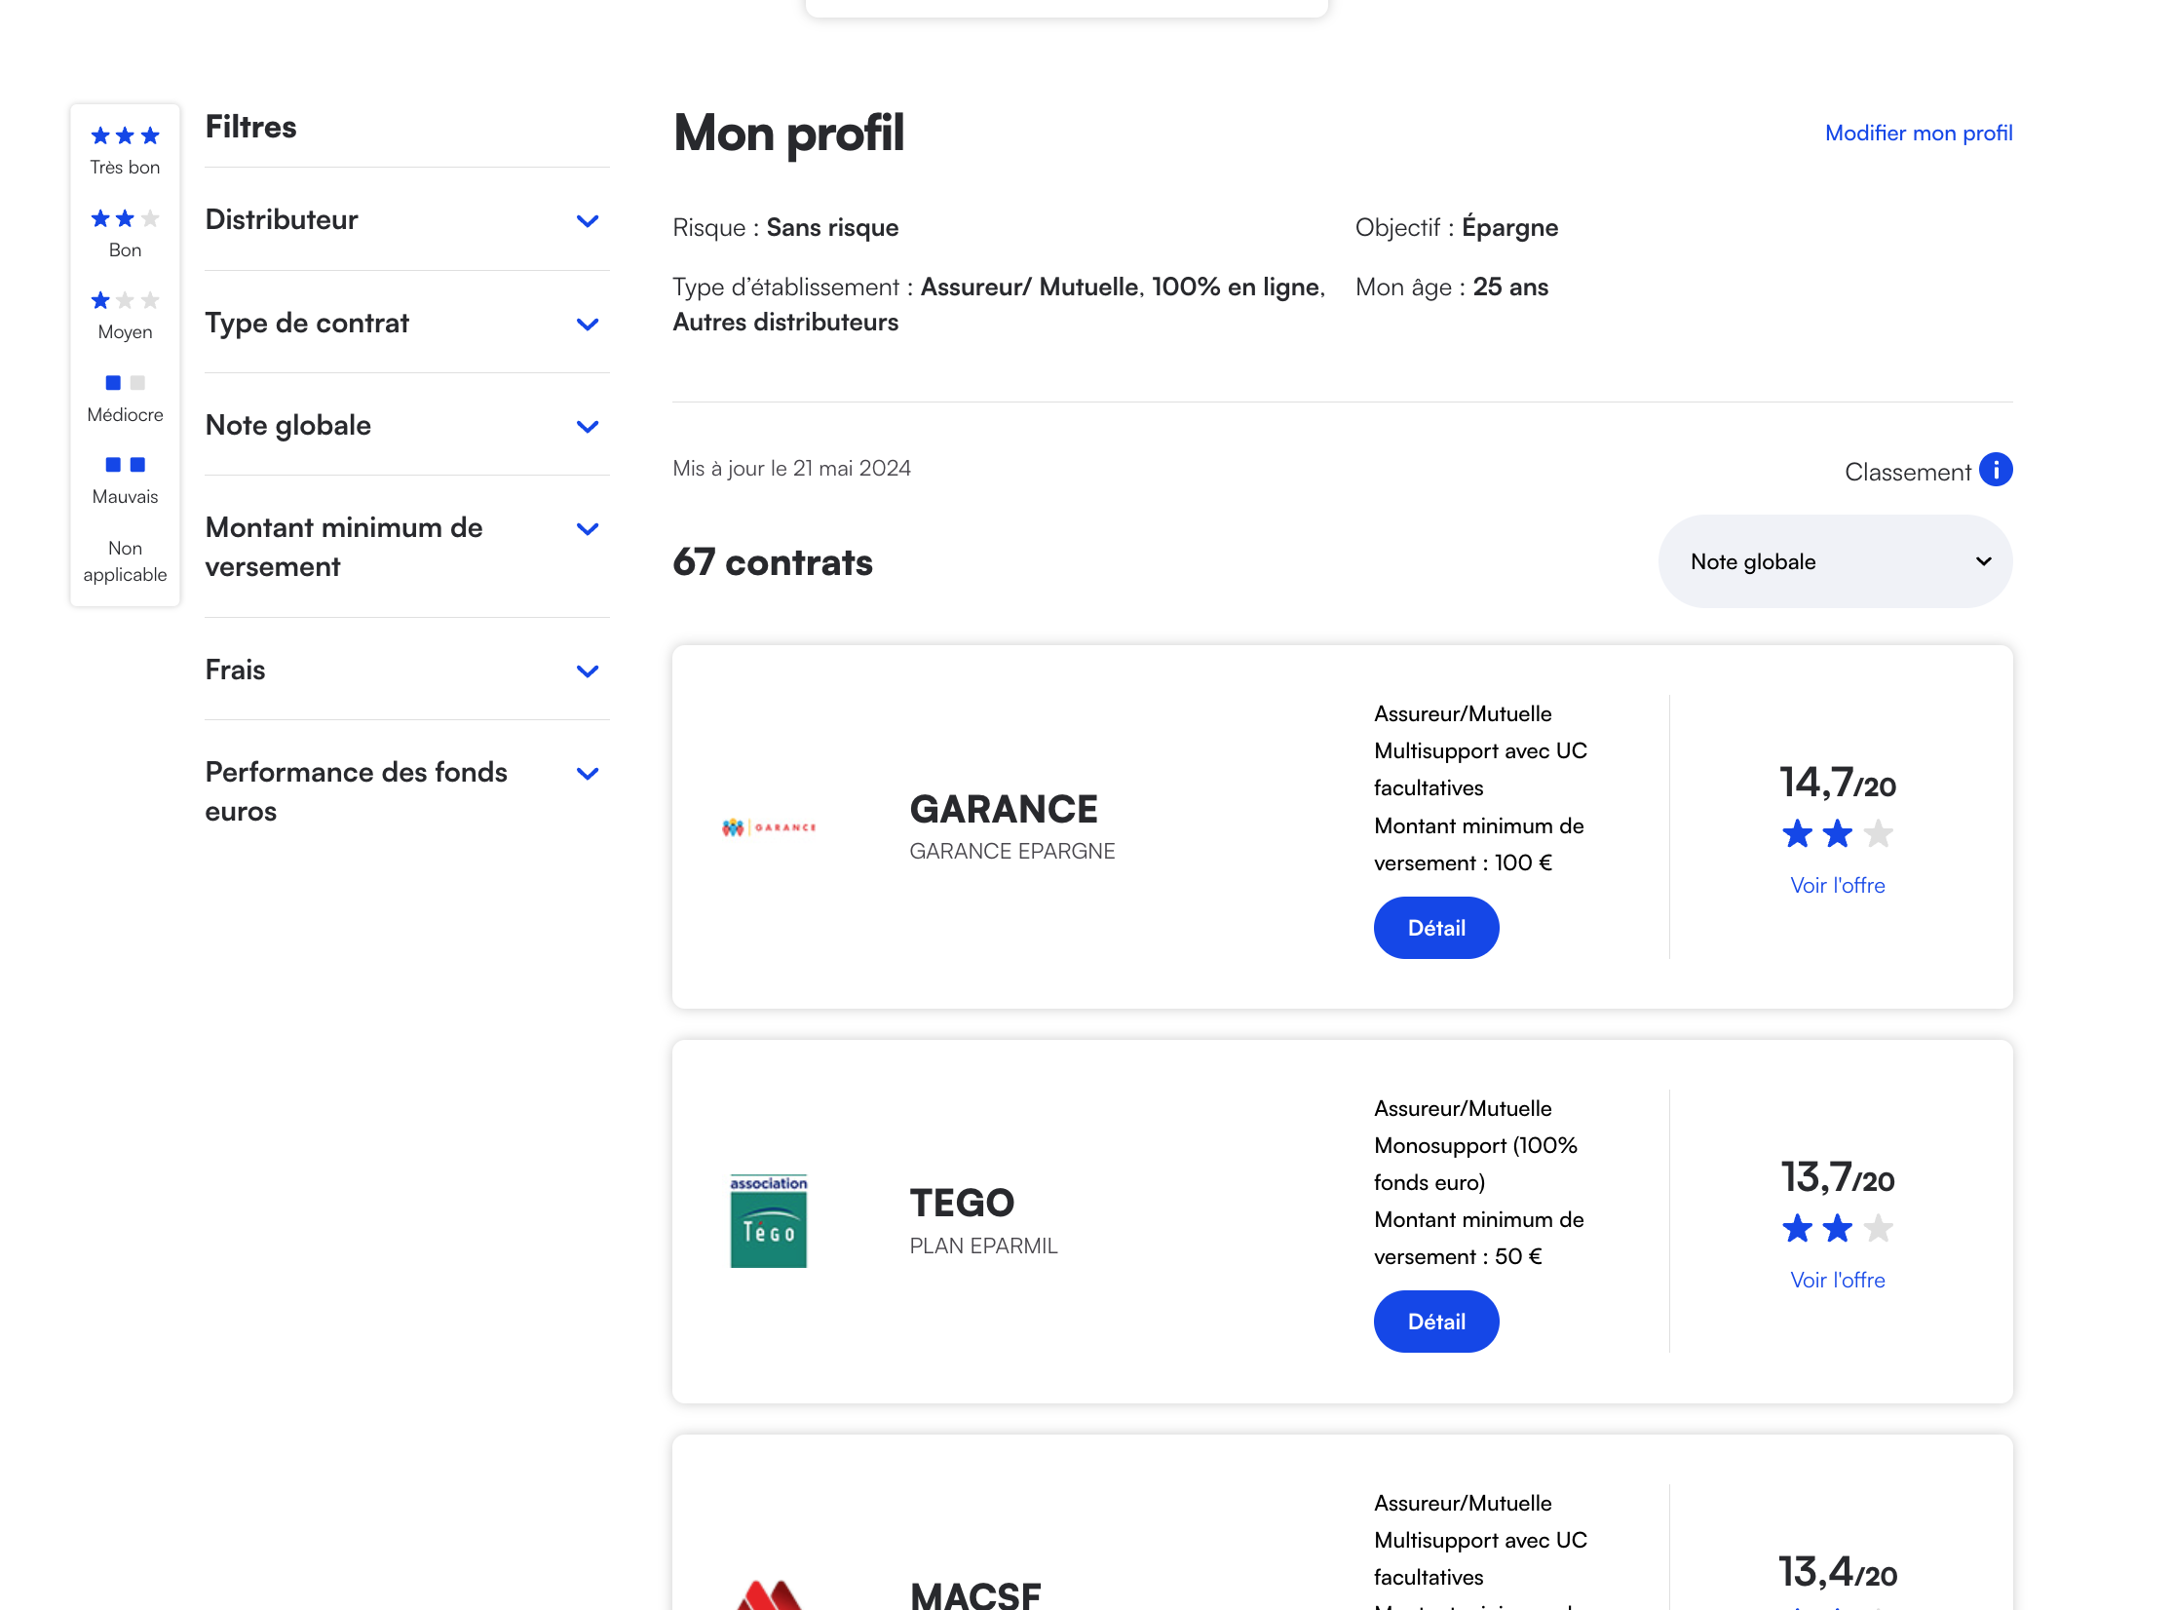The image size is (2173, 1610).
Task: Click GARANCE star rating
Action: coord(1838,834)
